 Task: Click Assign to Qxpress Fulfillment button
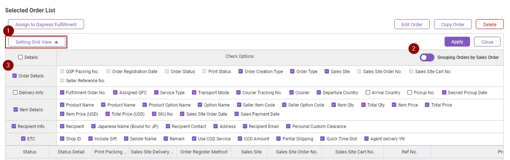coord(46,24)
